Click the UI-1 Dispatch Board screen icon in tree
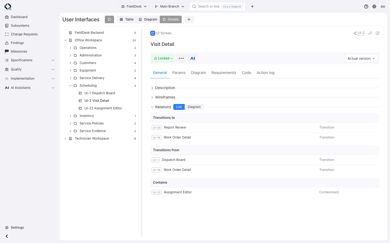This screenshot has width=390, height=243. tap(80, 93)
